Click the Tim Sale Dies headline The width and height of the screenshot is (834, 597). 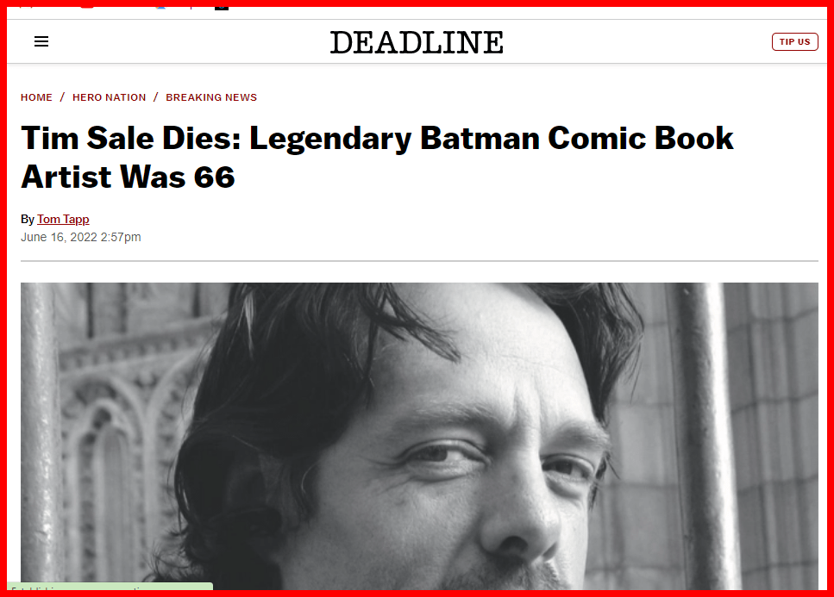tap(377, 139)
